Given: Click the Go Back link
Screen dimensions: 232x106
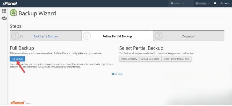Looking at the screenshot, I should (117, 74).
